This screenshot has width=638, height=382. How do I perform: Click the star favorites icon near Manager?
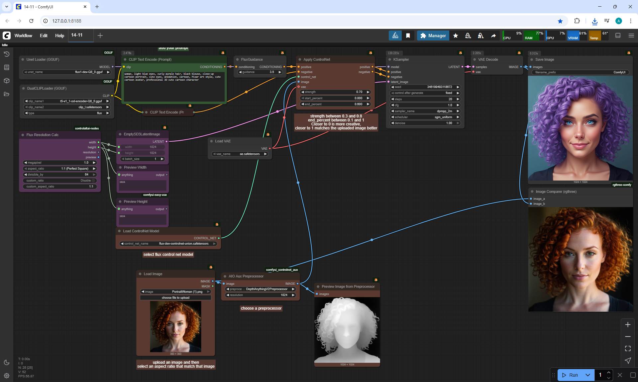456,36
